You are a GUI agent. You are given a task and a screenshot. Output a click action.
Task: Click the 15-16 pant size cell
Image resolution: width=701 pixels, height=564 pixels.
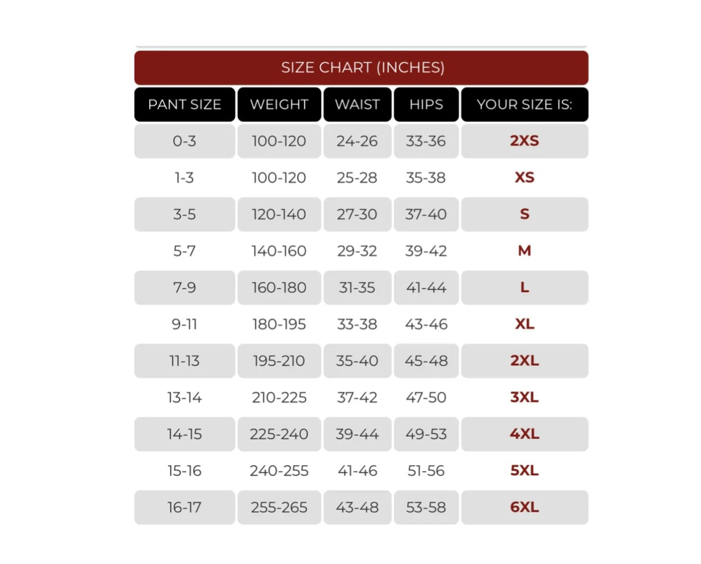click(x=184, y=471)
